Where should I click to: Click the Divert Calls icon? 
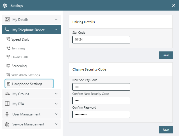point(8,57)
